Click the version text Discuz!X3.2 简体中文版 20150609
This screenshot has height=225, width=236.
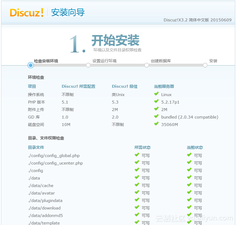(x=198, y=20)
